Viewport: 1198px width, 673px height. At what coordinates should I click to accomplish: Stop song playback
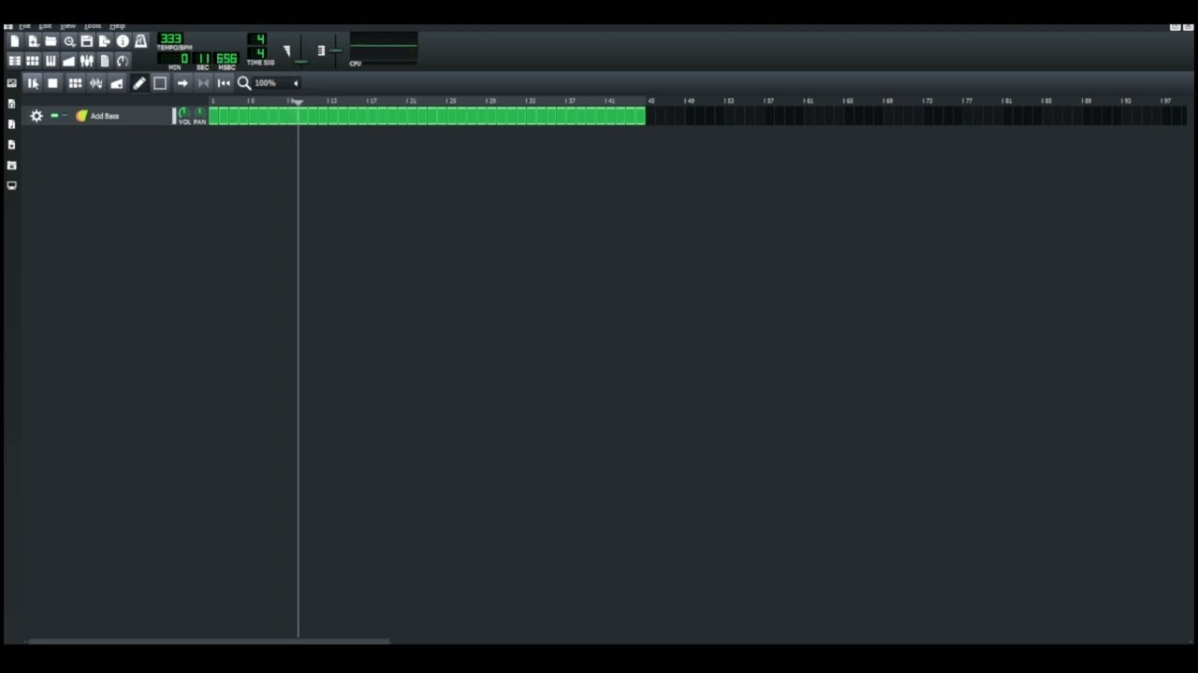(52, 83)
